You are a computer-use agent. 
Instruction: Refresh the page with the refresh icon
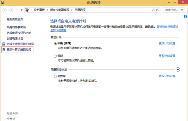click(x=157, y=10)
